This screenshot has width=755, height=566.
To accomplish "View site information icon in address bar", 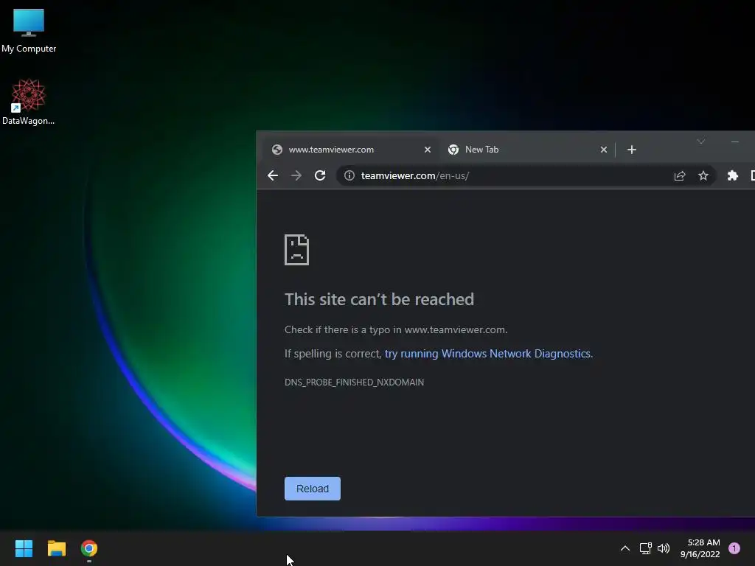I will click(349, 175).
